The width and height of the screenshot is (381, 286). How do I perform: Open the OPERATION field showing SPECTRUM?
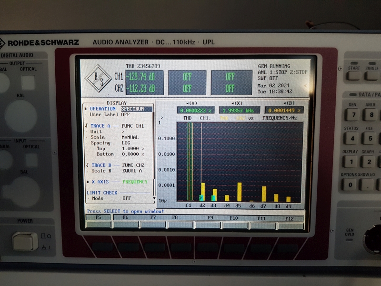click(x=137, y=109)
